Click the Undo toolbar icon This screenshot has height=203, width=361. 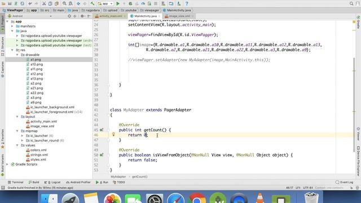coord(30,3)
